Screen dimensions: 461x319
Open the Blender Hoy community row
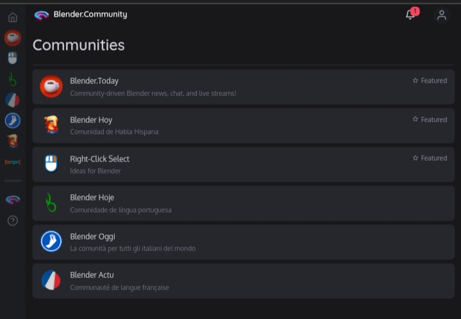pos(244,126)
